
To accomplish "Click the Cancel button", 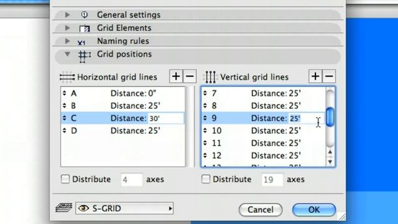I will click(x=261, y=210).
